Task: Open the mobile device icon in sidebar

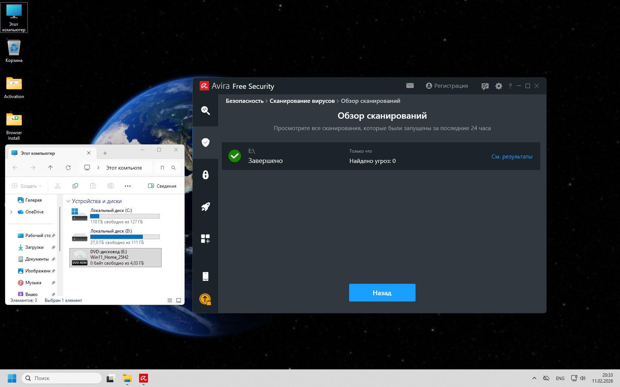Action: pos(206,276)
